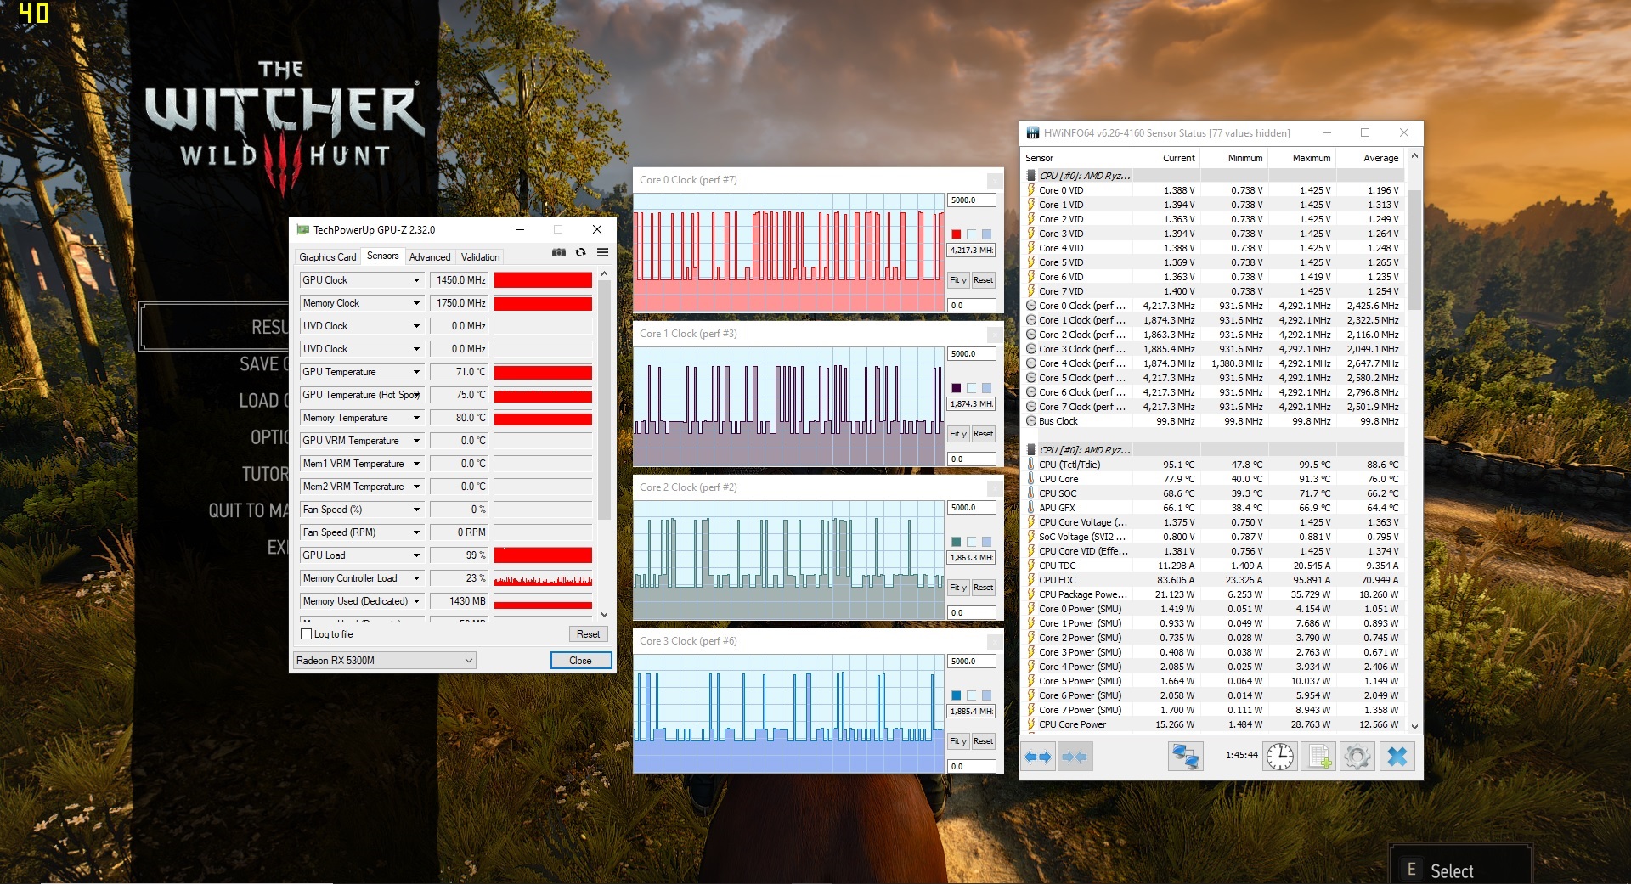Open Fan Speed (RPM) sensor dropdown
This screenshot has width=1631, height=884.
tap(416, 532)
